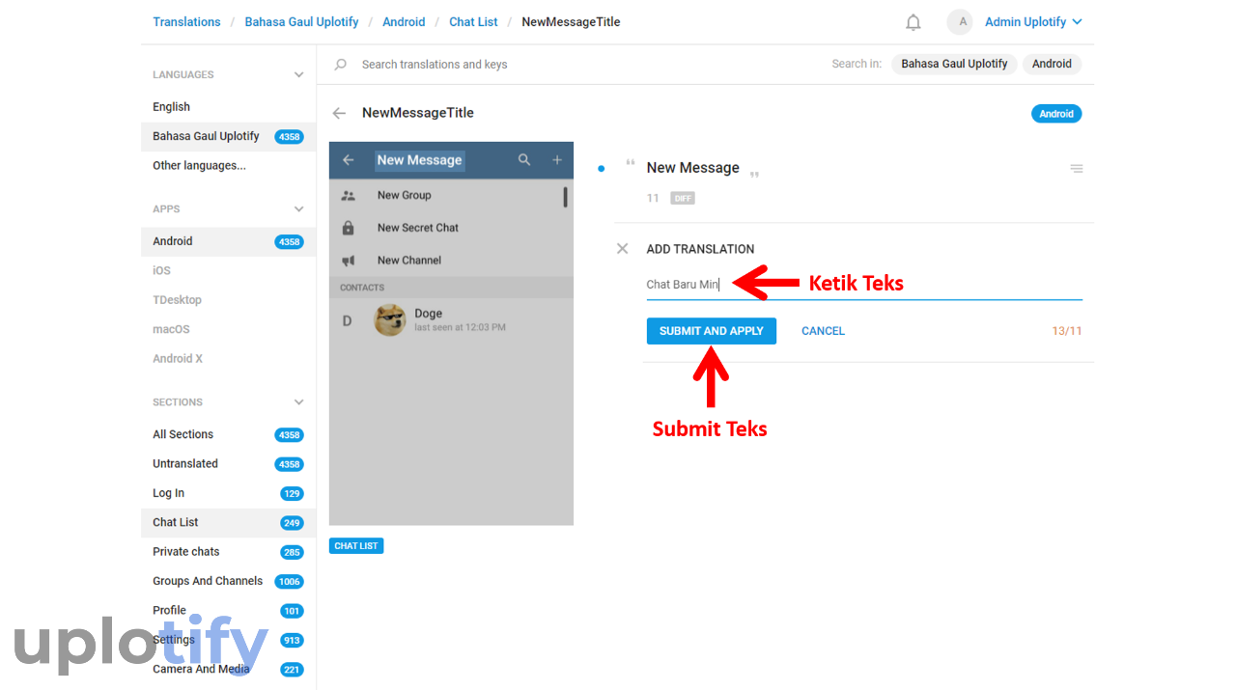Click Android search filter chip
The height and width of the screenshot is (690, 1236).
tap(1052, 64)
